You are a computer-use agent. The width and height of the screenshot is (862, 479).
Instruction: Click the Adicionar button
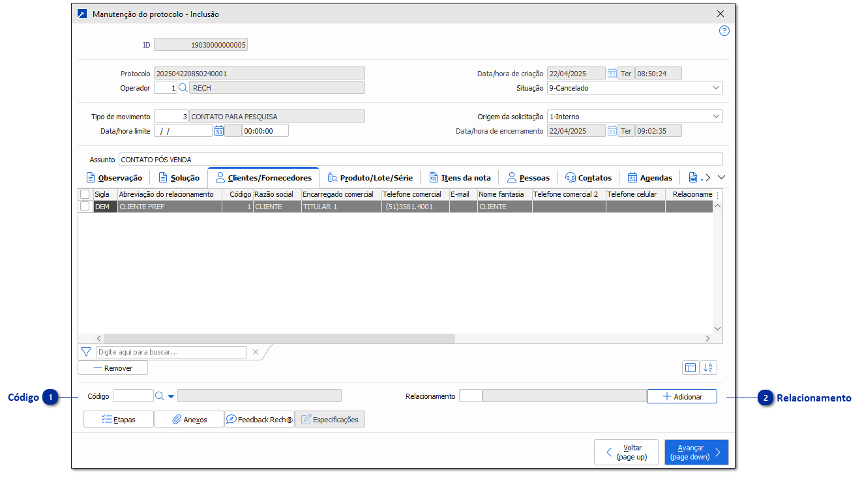(682, 396)
